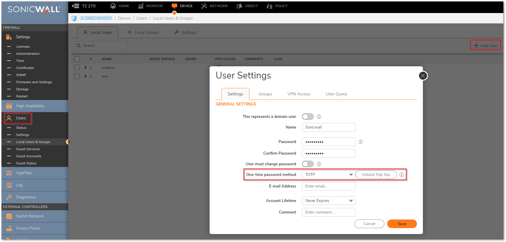Close the User Settings dialog
This screenshot has height=242, width=506.
(x=423, y=76)
